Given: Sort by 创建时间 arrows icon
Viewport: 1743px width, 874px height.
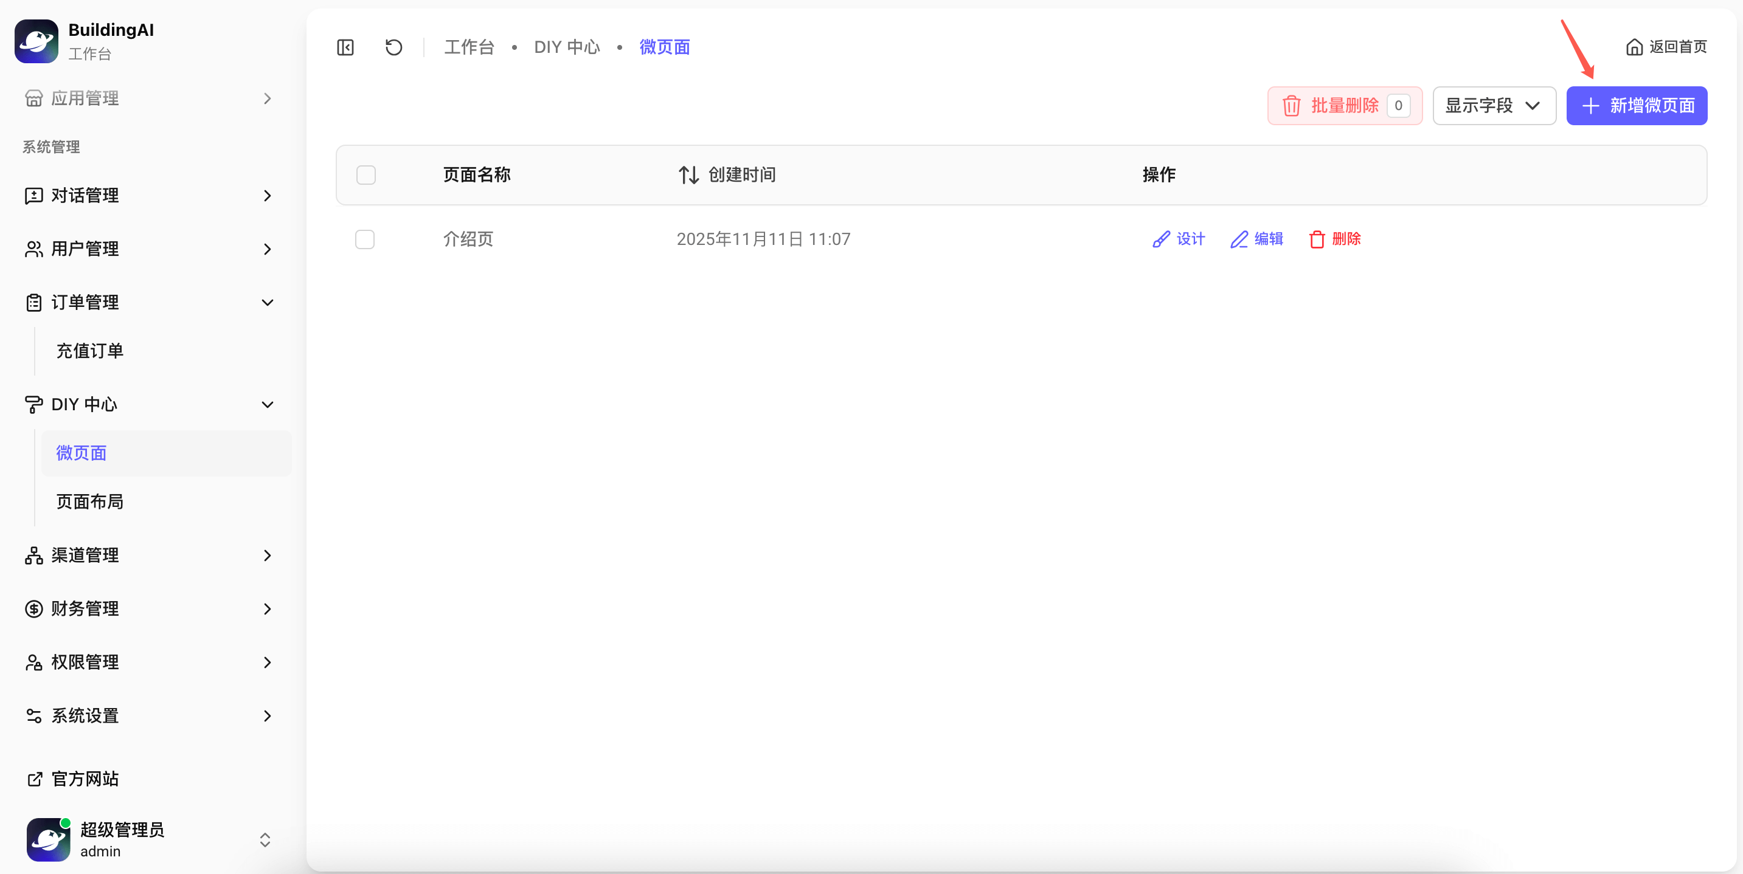Looking at the screenshot, I should coord(688,175).
